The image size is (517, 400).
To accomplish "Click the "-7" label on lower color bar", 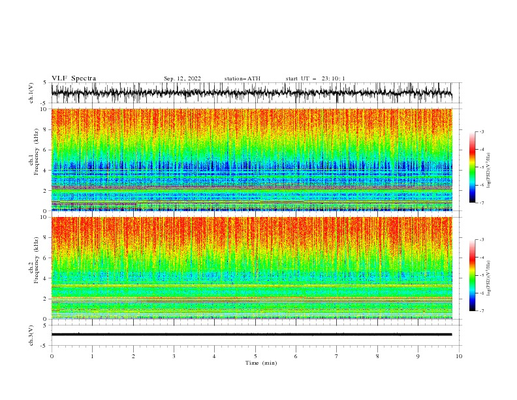I will pyautogui.click(x=482, y=311).
